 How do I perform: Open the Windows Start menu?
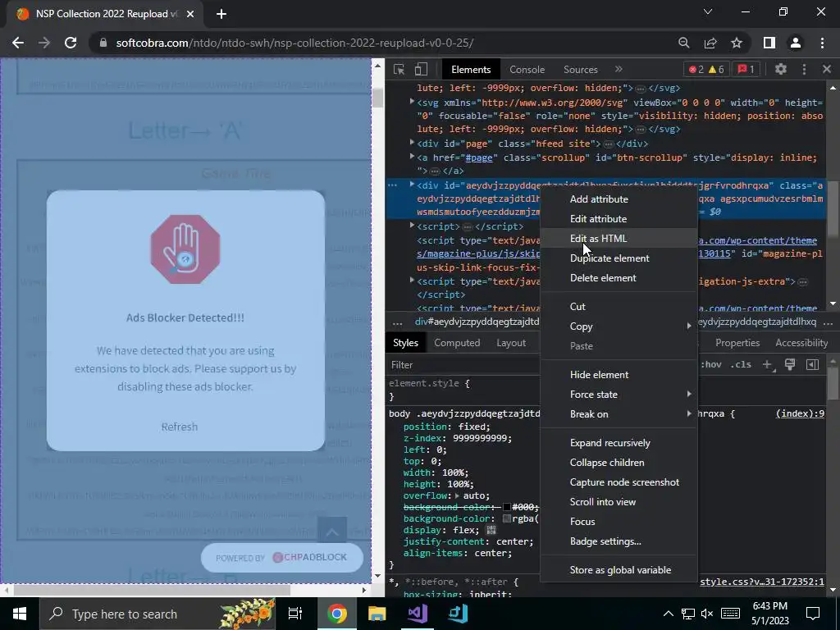point(20,614)
